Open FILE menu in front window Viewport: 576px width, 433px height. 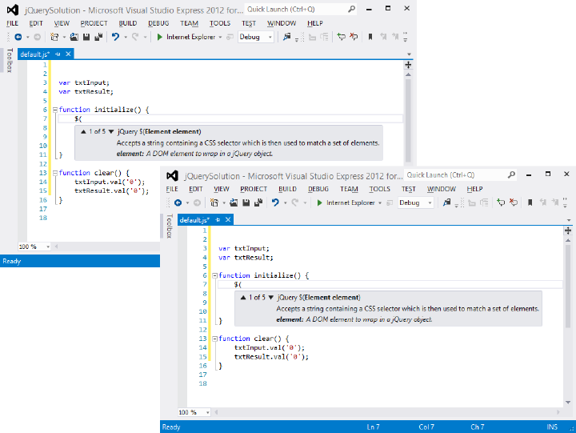(x=172, y=189)
